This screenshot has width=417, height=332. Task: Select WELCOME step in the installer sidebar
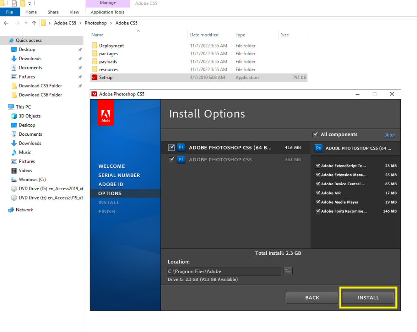tap(112, 166)
